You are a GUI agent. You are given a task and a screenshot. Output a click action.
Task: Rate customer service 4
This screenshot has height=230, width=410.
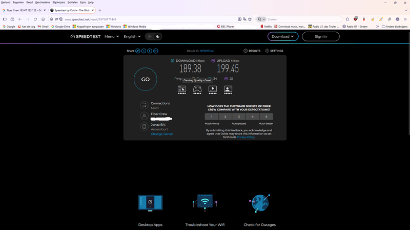click(252, 117)
